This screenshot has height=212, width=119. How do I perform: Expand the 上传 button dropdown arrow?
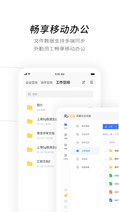point(116,127)
